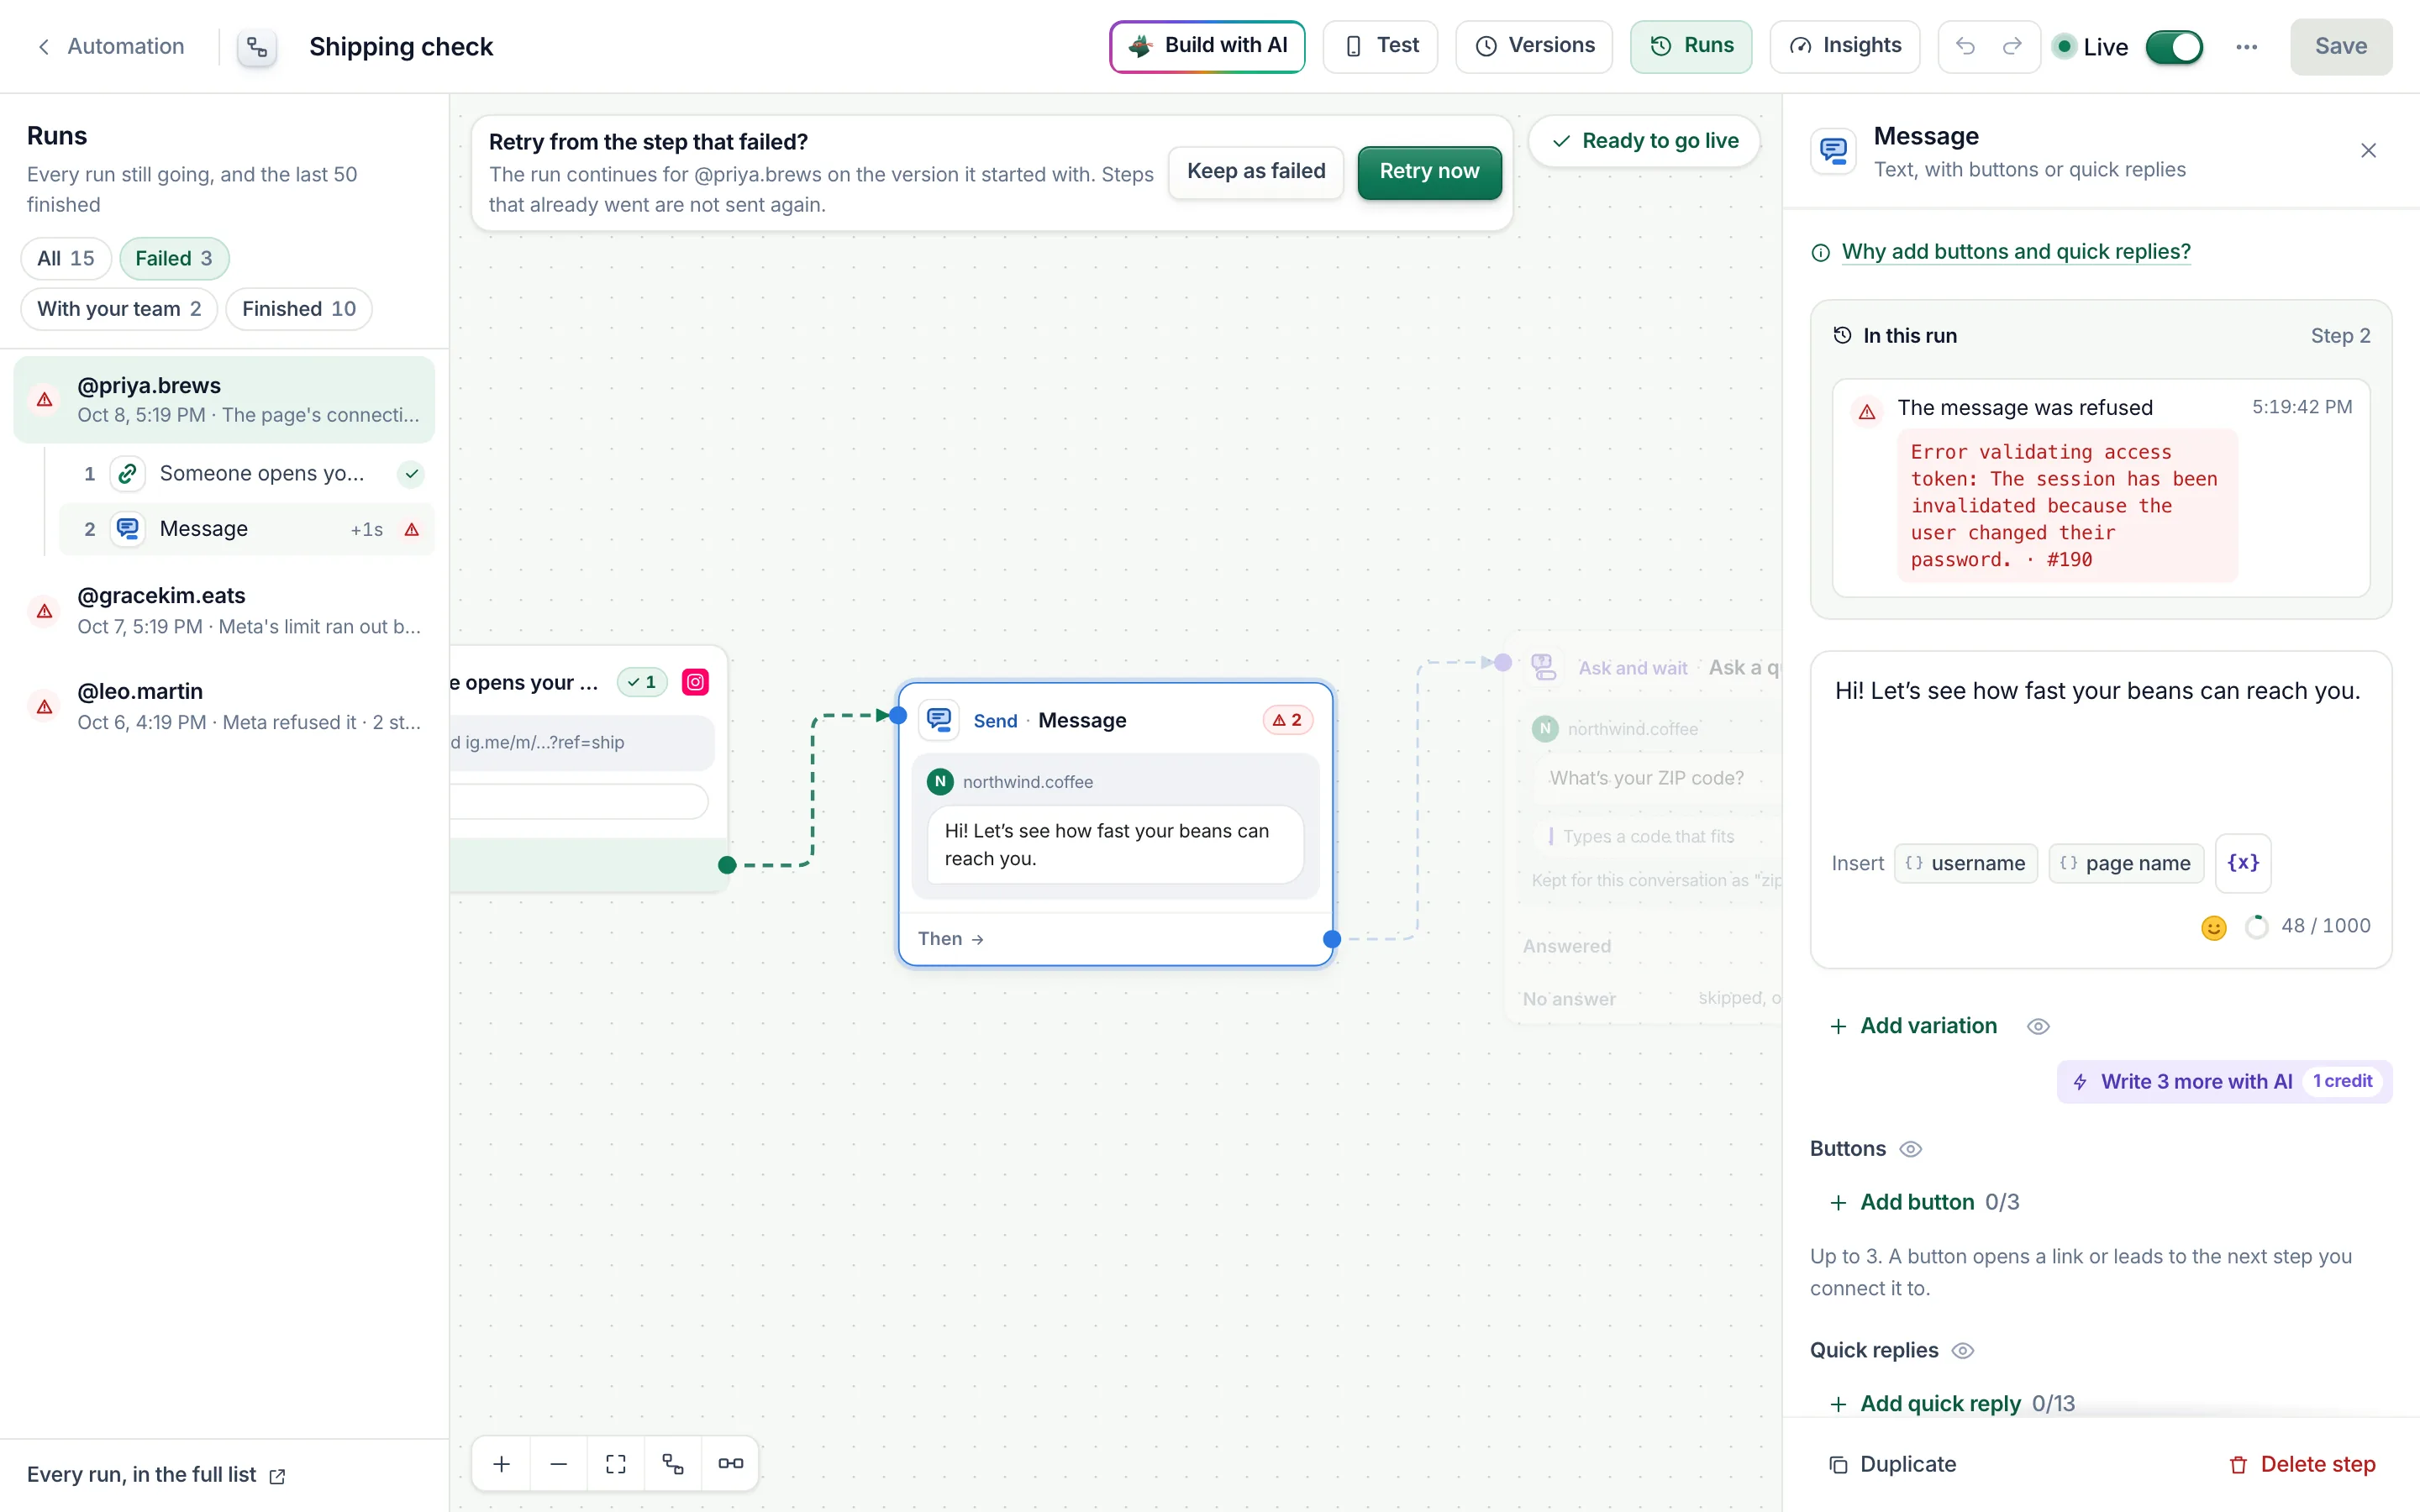Select the @gracekim.eats failed run
The image size is (2420, 1512).
tap(224, 610)
